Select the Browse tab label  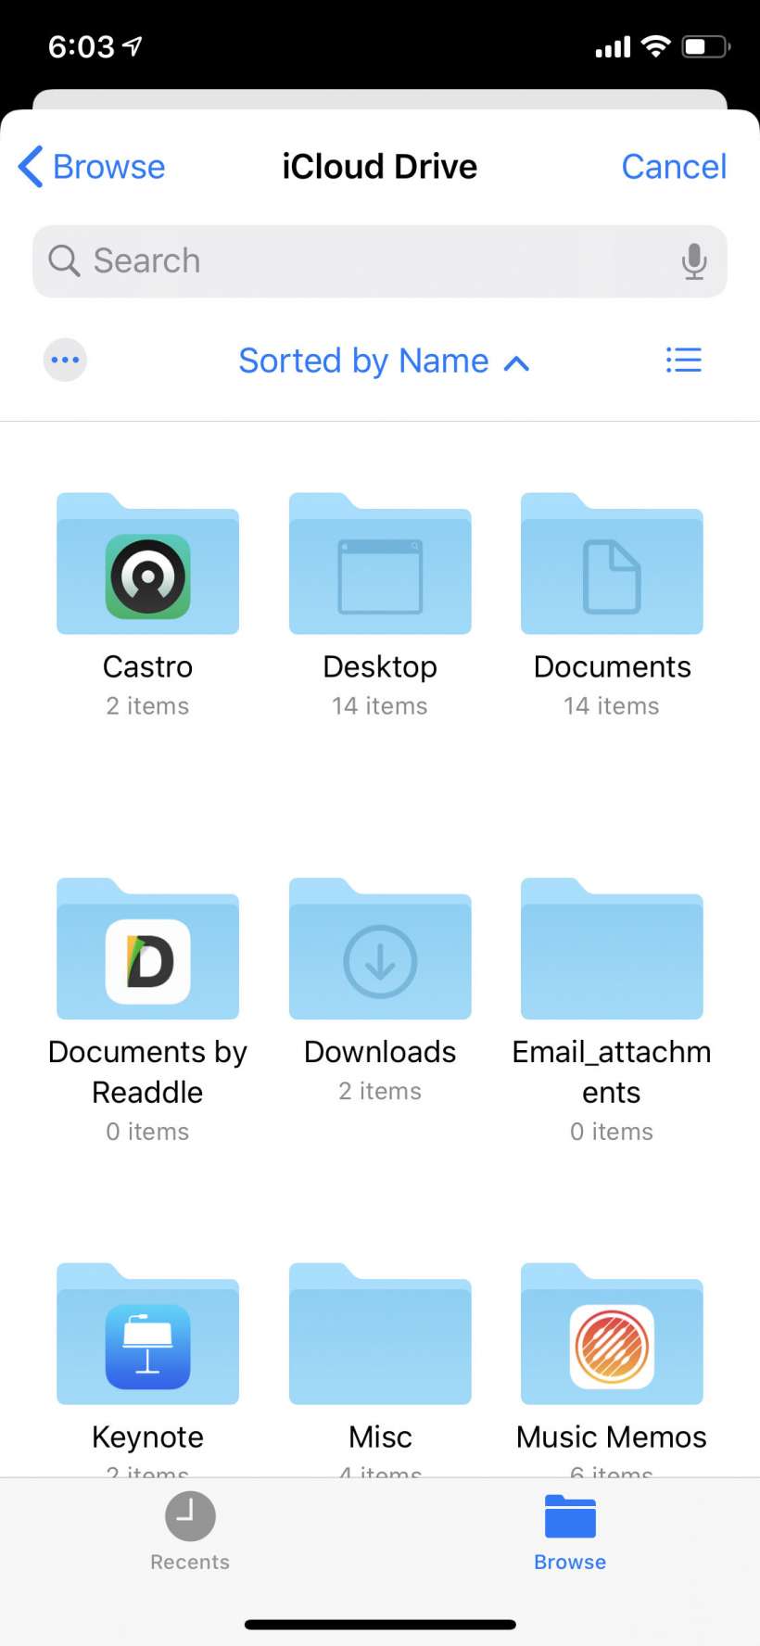coord(570,1562)
